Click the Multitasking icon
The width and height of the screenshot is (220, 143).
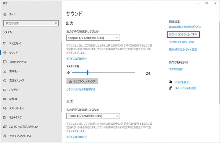(5, 117)
